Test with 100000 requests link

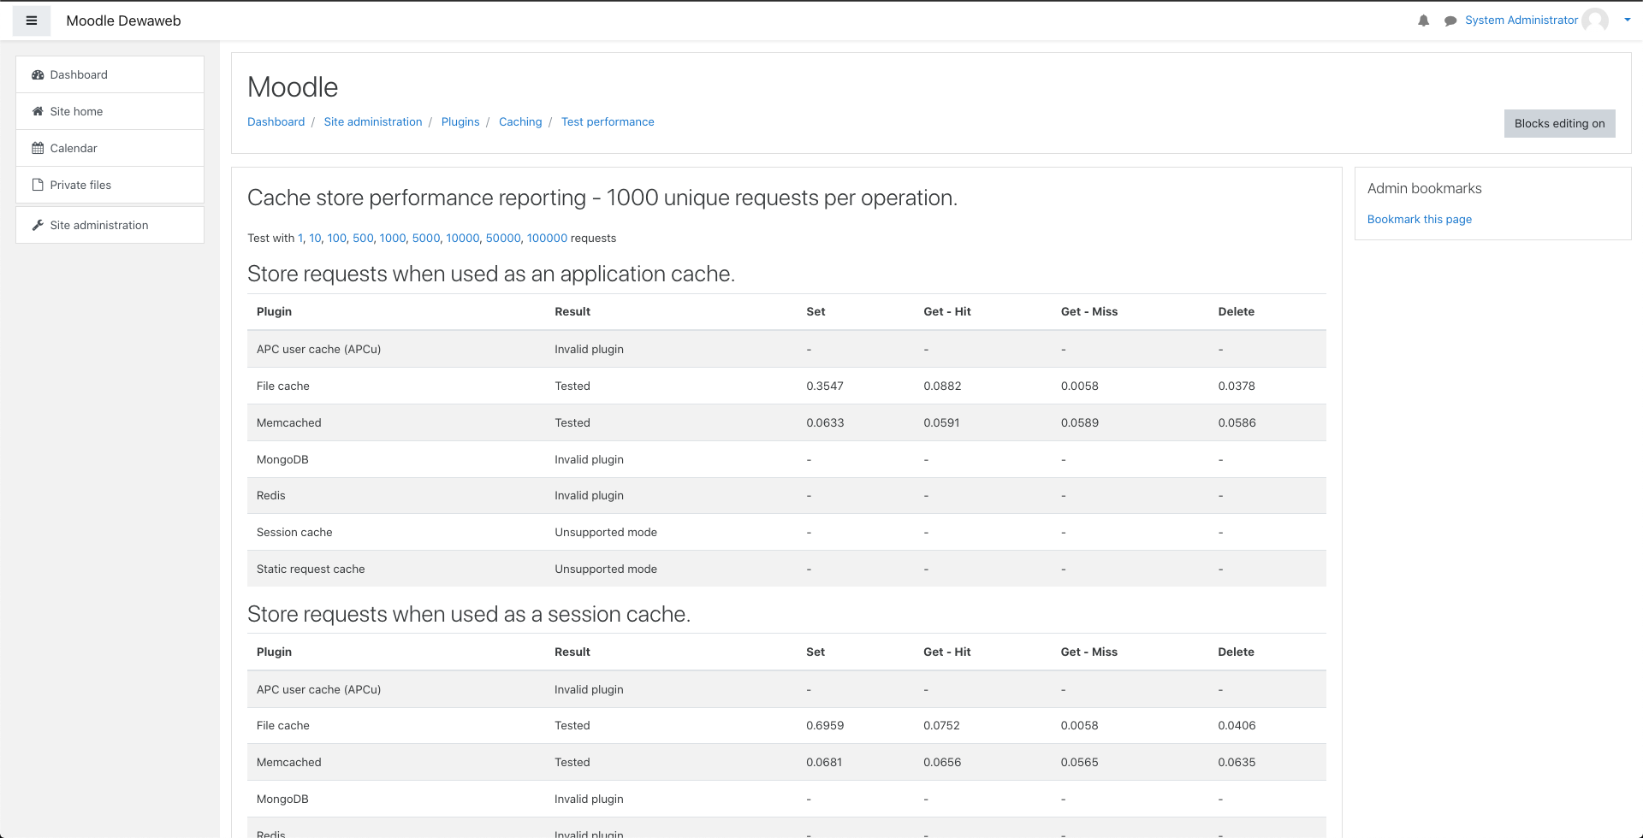point(547,238)
